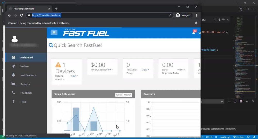Image resolution: width=258 pixels, height=139 pixels.
Task: Open Reports in the sidebar menu
Action: pyautogui.click(x=26, y=84)
